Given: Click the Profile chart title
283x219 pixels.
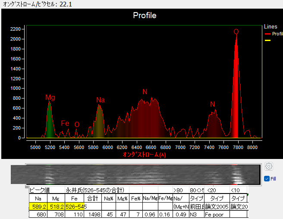Looking at the screenshot, I should coord(145,16).
